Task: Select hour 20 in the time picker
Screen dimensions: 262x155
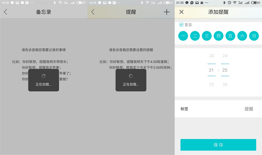Action: (x=211, y=56)
